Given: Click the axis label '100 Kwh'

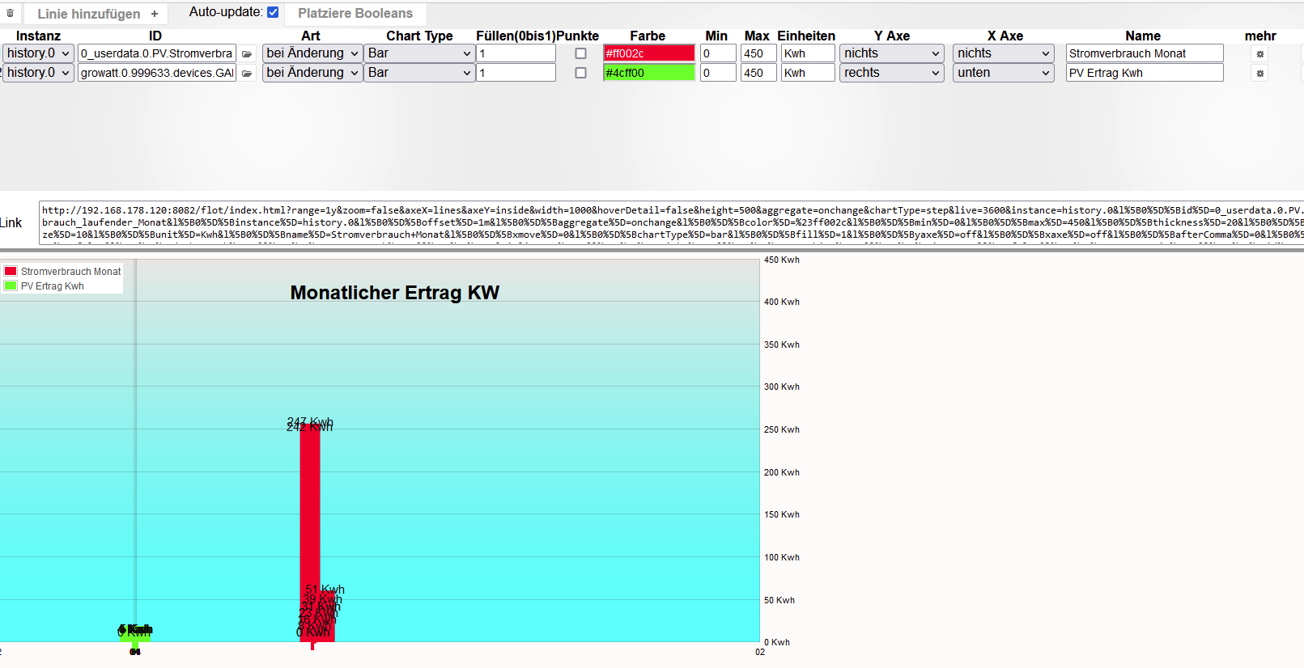Looking at the screenshot, I should point(782,557).
